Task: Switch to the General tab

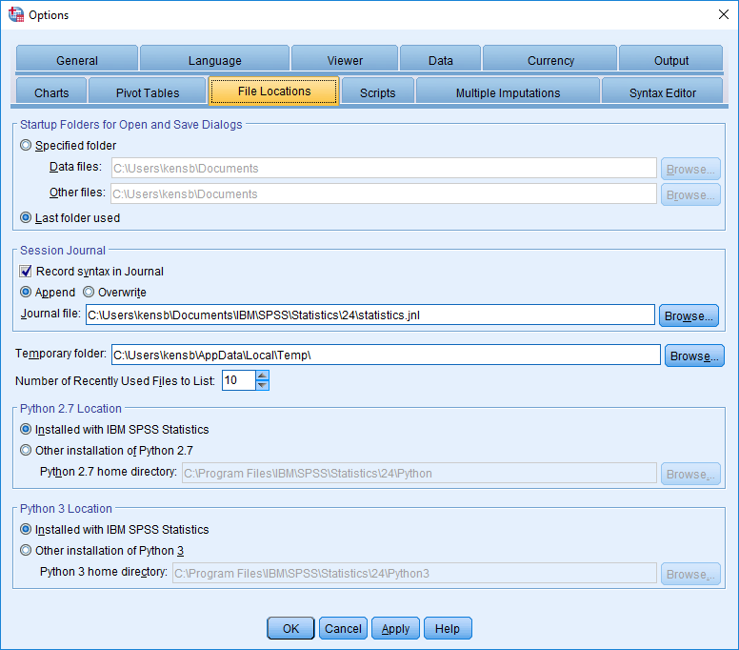Action: (77, 60)
